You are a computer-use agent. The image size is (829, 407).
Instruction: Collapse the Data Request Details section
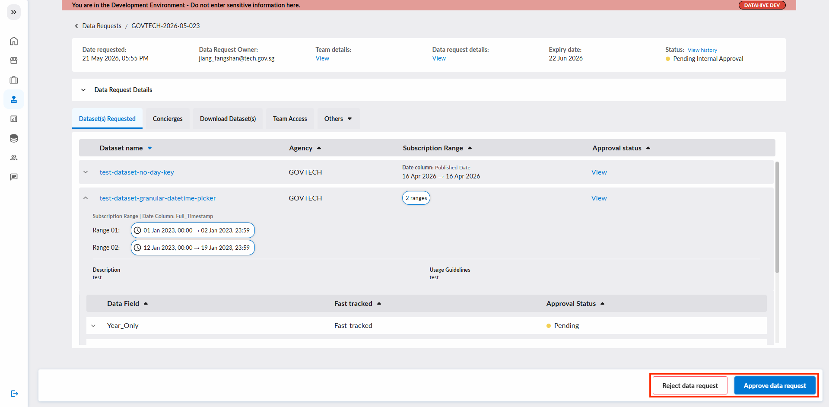[x=83, y=90]
